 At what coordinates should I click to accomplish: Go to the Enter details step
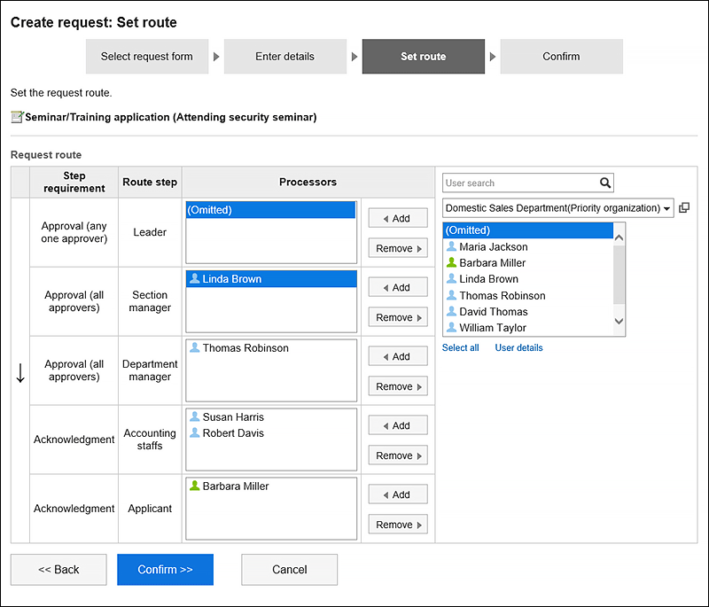tap(284, 57)
